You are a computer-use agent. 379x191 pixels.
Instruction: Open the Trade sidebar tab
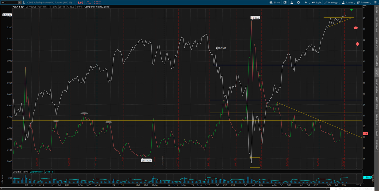(x=376, y=9)
